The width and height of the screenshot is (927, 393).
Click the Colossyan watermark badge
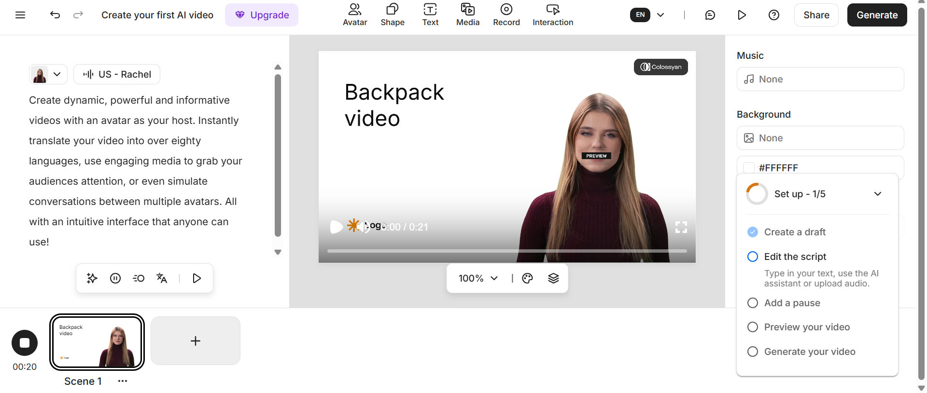tap(661, 67)
